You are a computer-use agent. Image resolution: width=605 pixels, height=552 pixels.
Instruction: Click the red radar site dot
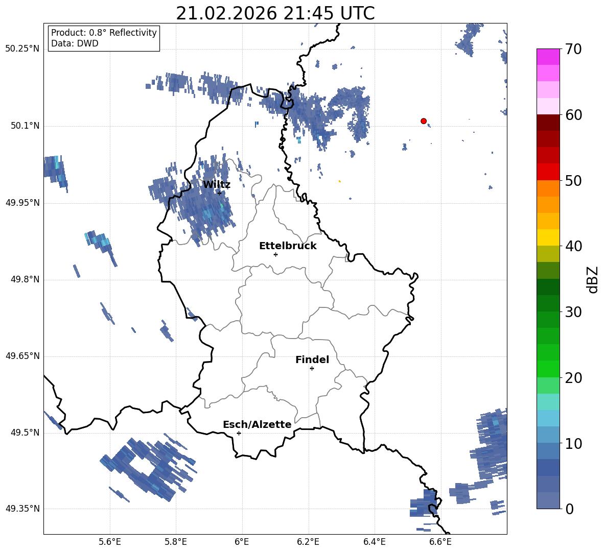424,121
